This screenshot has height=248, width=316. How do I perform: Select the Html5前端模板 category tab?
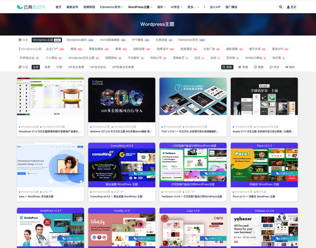click(113, 40)
